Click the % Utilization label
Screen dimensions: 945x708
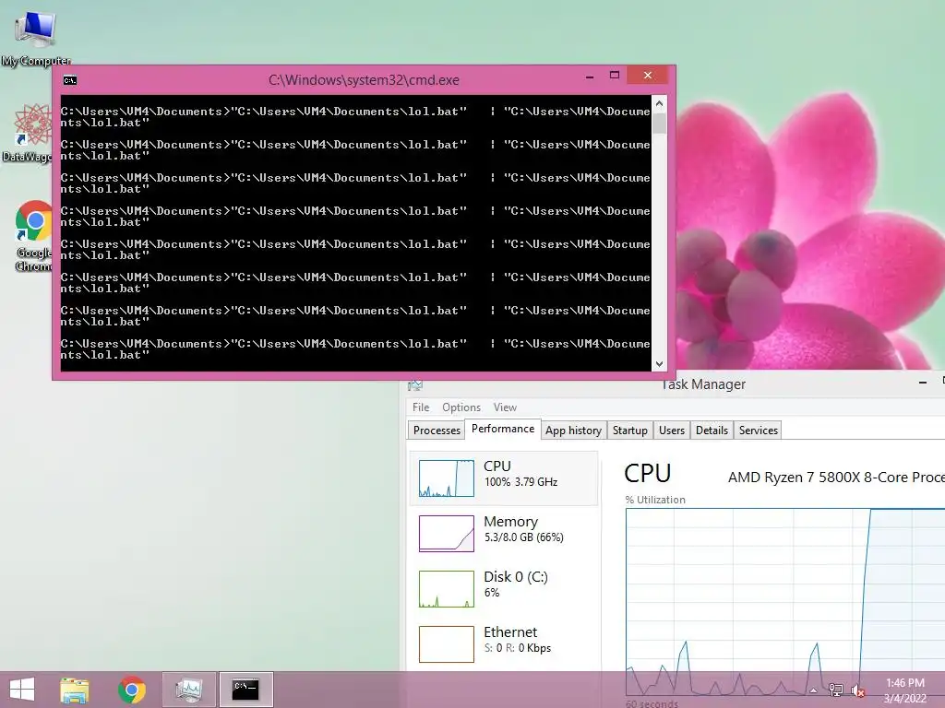(655, 500)
